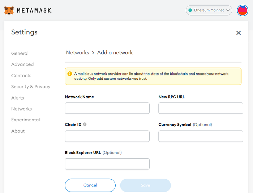Select Alerts in settings sidebar
This screenshot has height=193, width=253.
coord(18,98)
